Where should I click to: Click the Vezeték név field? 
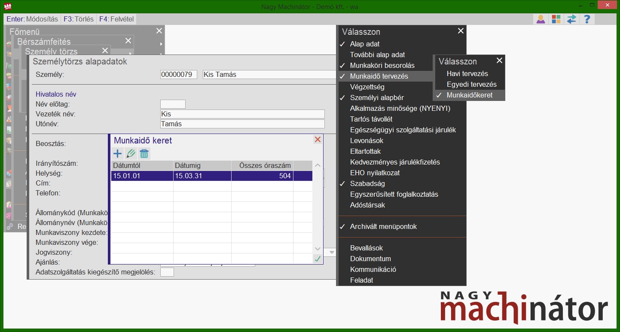[x=242, y=114]
